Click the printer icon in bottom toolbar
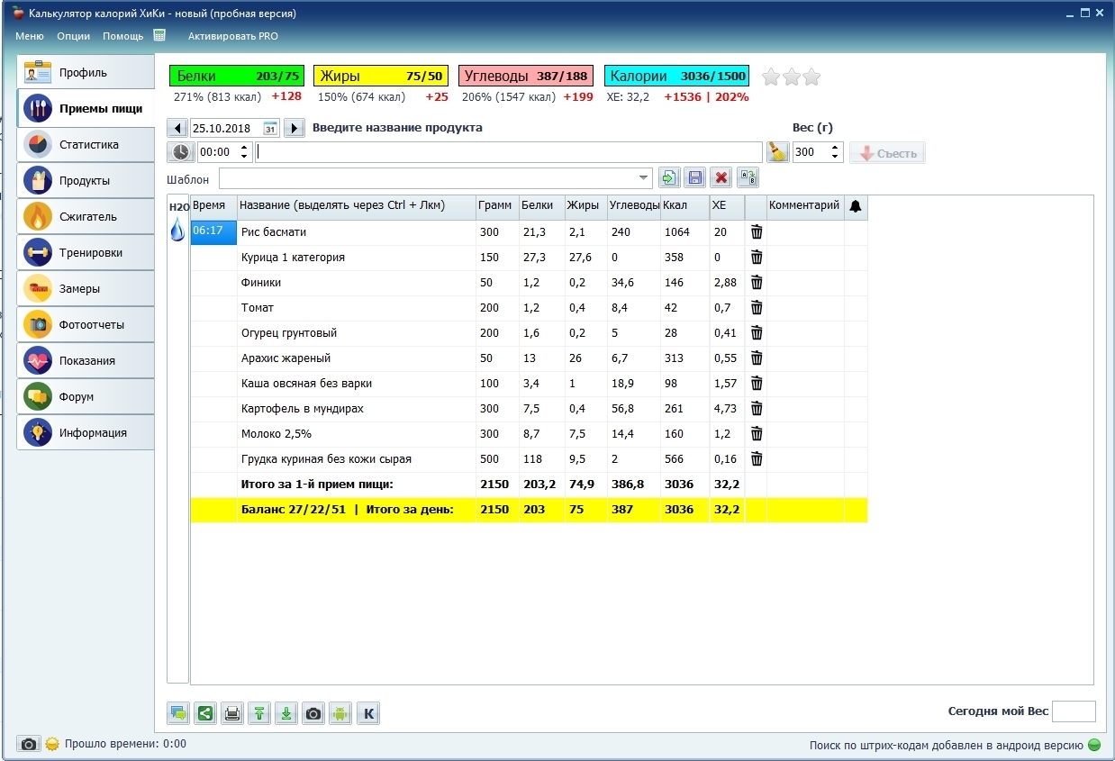The image size is (1115, 761). 232,714
